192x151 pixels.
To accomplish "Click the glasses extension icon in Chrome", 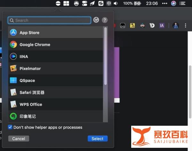I will 142,26.
